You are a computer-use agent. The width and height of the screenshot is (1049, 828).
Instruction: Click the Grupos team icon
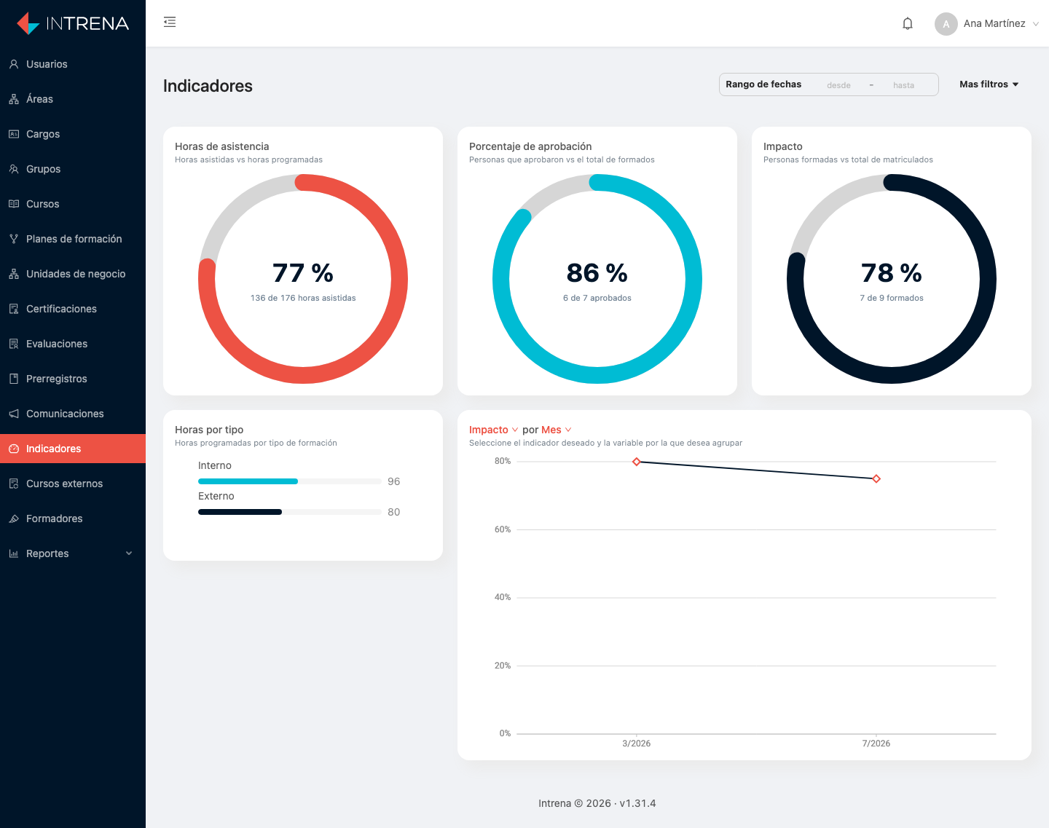(14, 169)
